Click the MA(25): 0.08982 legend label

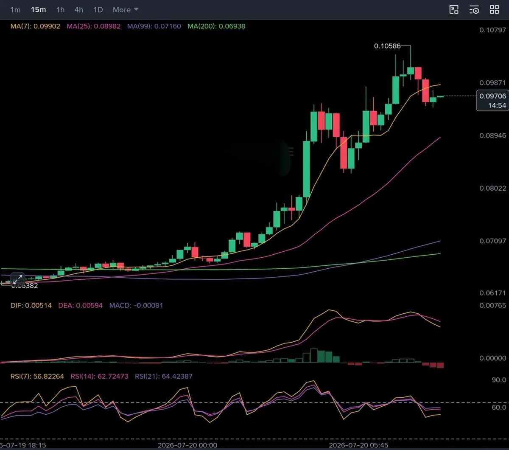coord(94,26)
